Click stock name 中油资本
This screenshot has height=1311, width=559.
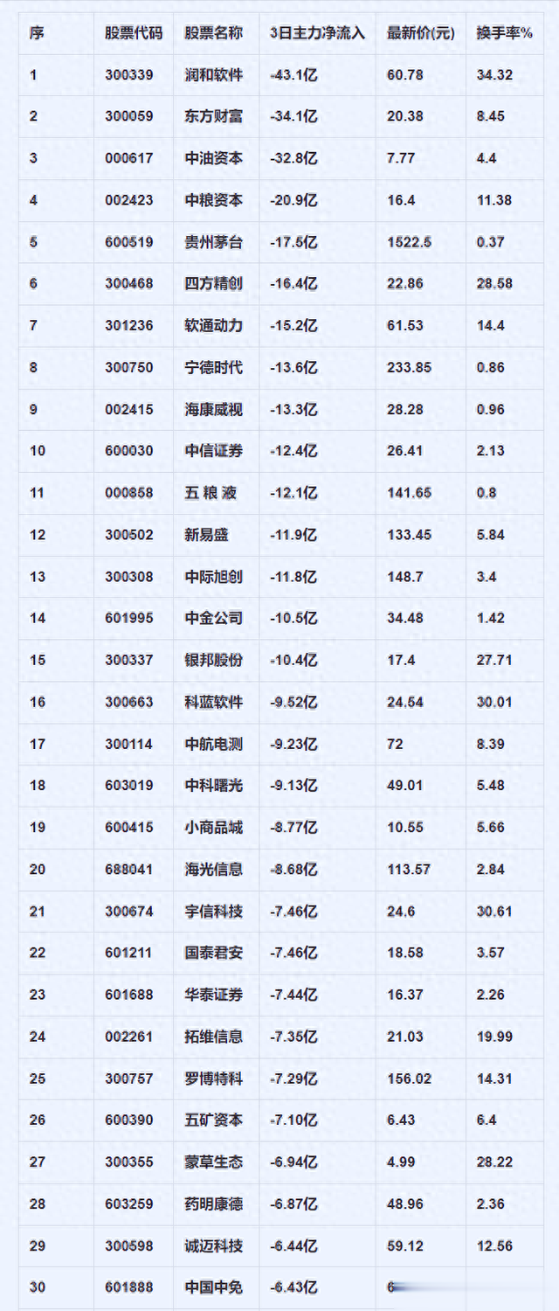[x=214, y=159]
